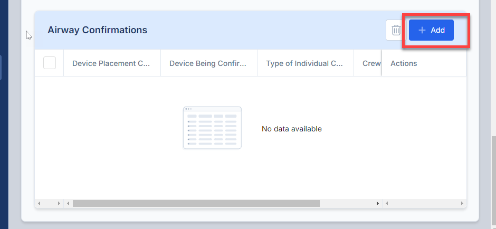Click the right arrow of the Actions column scrollbar
Viewport: 496px width, 229px height.
click(x=462, y=203)
